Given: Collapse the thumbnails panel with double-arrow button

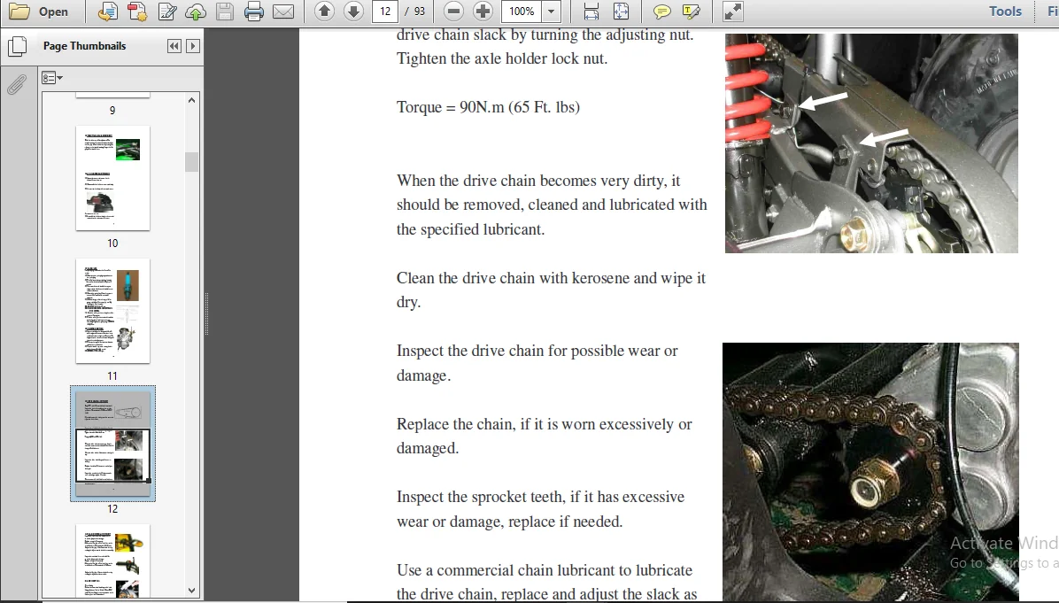Looking at the screenshot, I should click(174, 46).
